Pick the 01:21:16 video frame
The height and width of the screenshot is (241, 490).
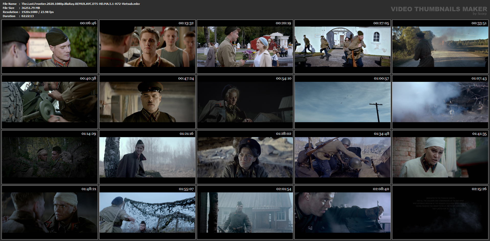tap(147, 157)
